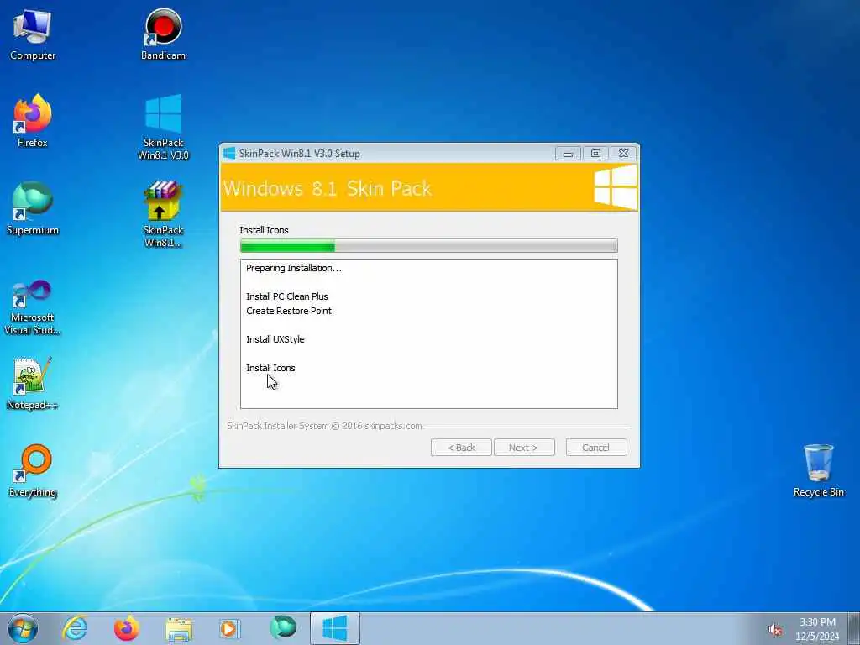Launch Internet Explorer from the taskbar
This screenshot has height=645, width=860.
[x=75, y=628]
